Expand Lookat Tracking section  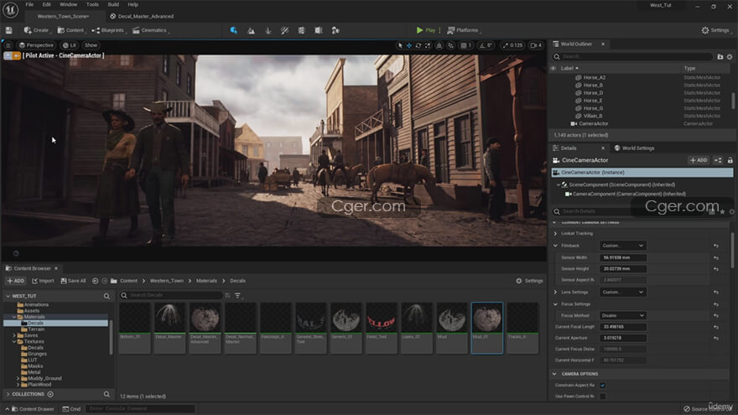click(x=555, y=233)
